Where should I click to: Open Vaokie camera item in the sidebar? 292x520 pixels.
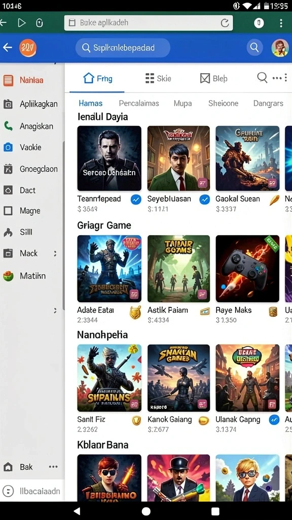click(x=31, y=147)
